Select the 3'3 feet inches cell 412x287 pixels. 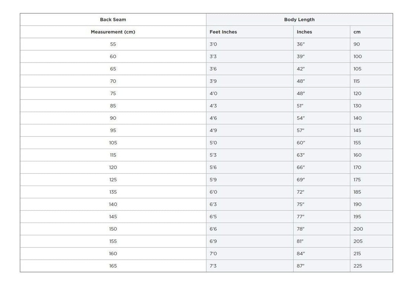(x=213, y=57)
